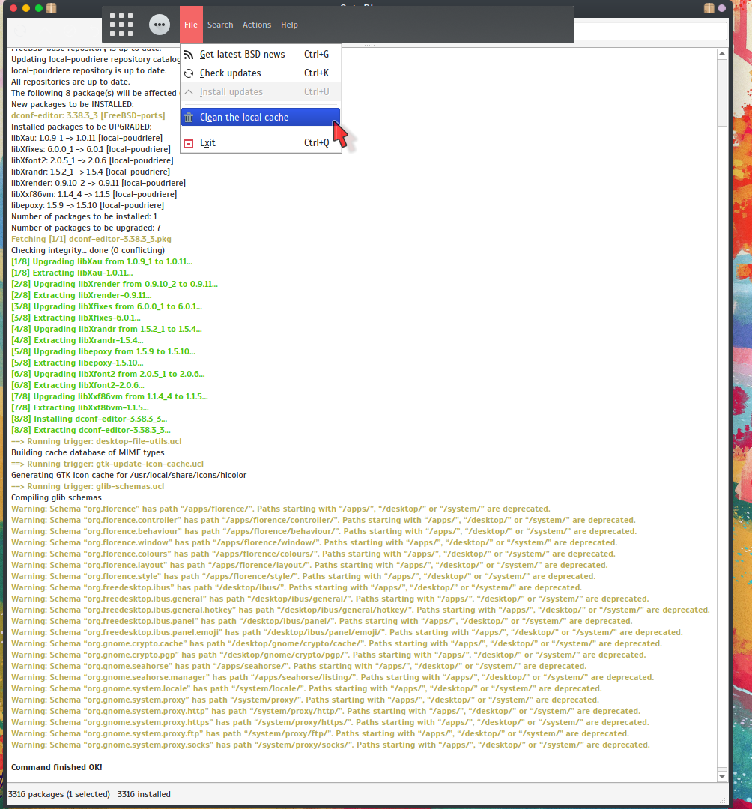The image size is (752, 809).
Task: Select Clean the local cache
Action: [244, 118]
